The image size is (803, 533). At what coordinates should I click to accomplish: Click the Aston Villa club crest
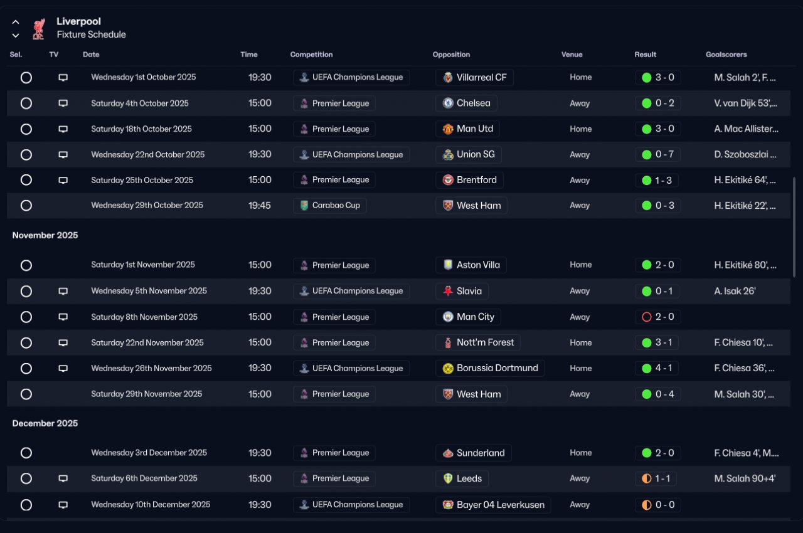coord(448,265)
